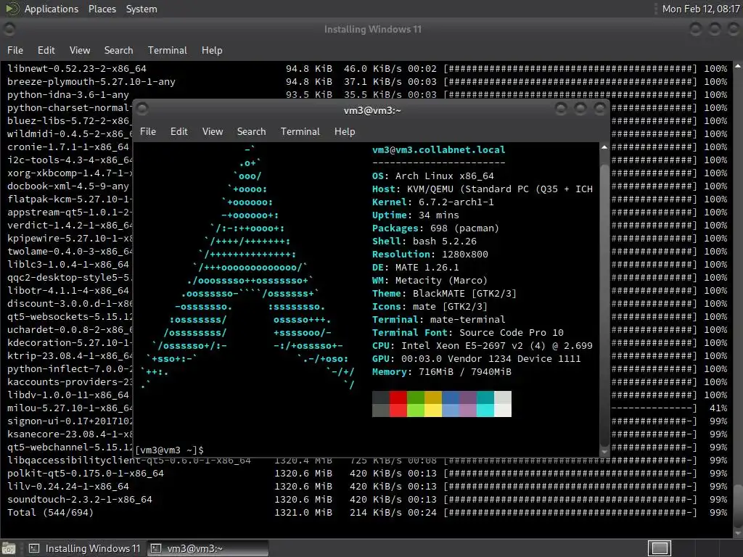
Task: Open Search menu in Installing Windows 11 window
Action: click(x=118, y=50)
